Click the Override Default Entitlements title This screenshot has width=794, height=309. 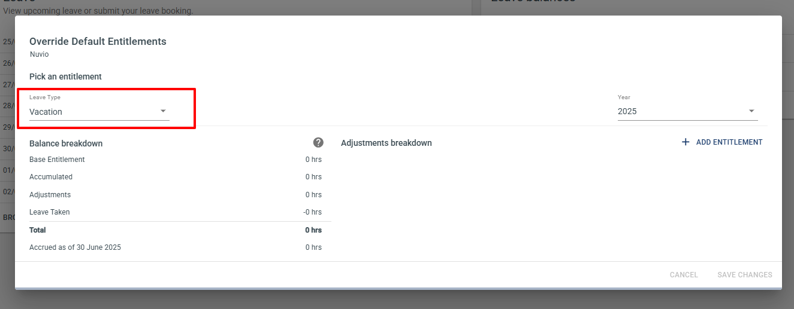pos(98,41)
